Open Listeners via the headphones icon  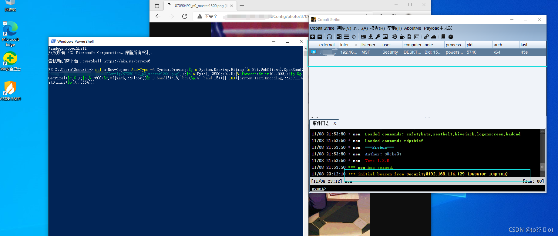click(329, 37)
